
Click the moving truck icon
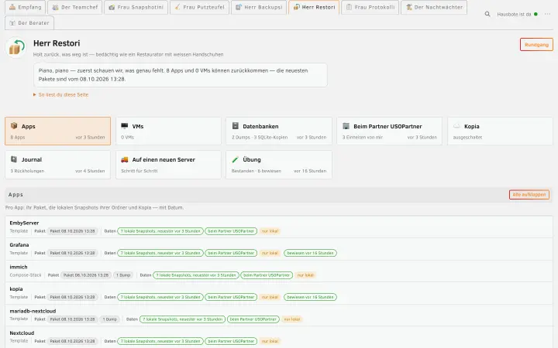(125, 159)
